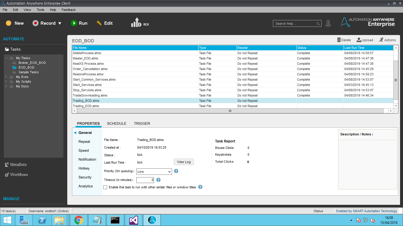The height and width of the screenshot is (226, 403).
Task: Open the Tools menu
Action: click(x=40, y=10)
